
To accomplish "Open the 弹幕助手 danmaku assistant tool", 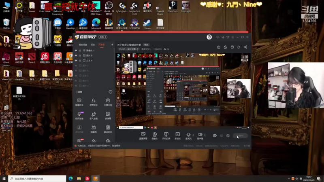I will click(79, 102).
